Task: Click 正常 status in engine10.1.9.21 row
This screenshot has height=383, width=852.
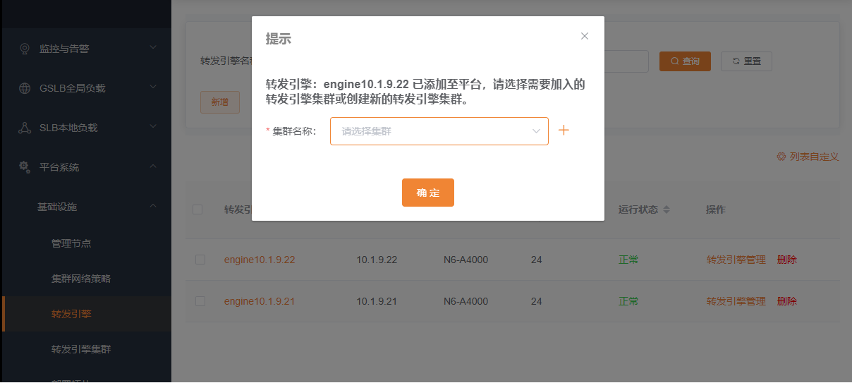Action: 628,301
